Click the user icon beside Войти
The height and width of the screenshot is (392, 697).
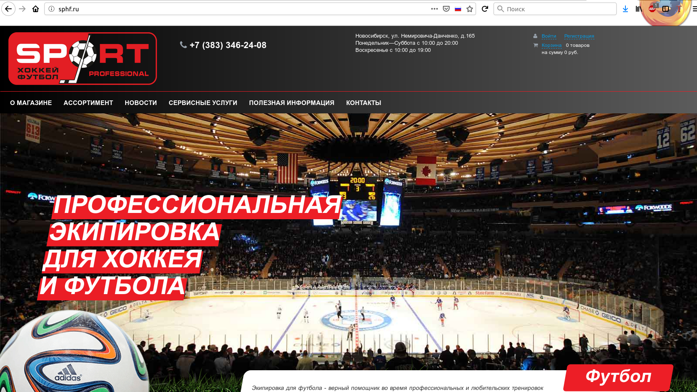click(535, 36)
